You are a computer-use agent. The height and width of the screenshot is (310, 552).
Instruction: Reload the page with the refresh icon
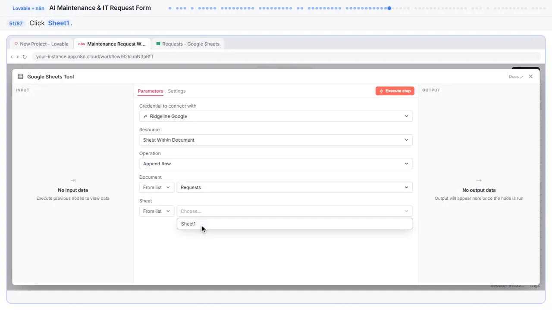pyautogui.click(x=25, y=57)
